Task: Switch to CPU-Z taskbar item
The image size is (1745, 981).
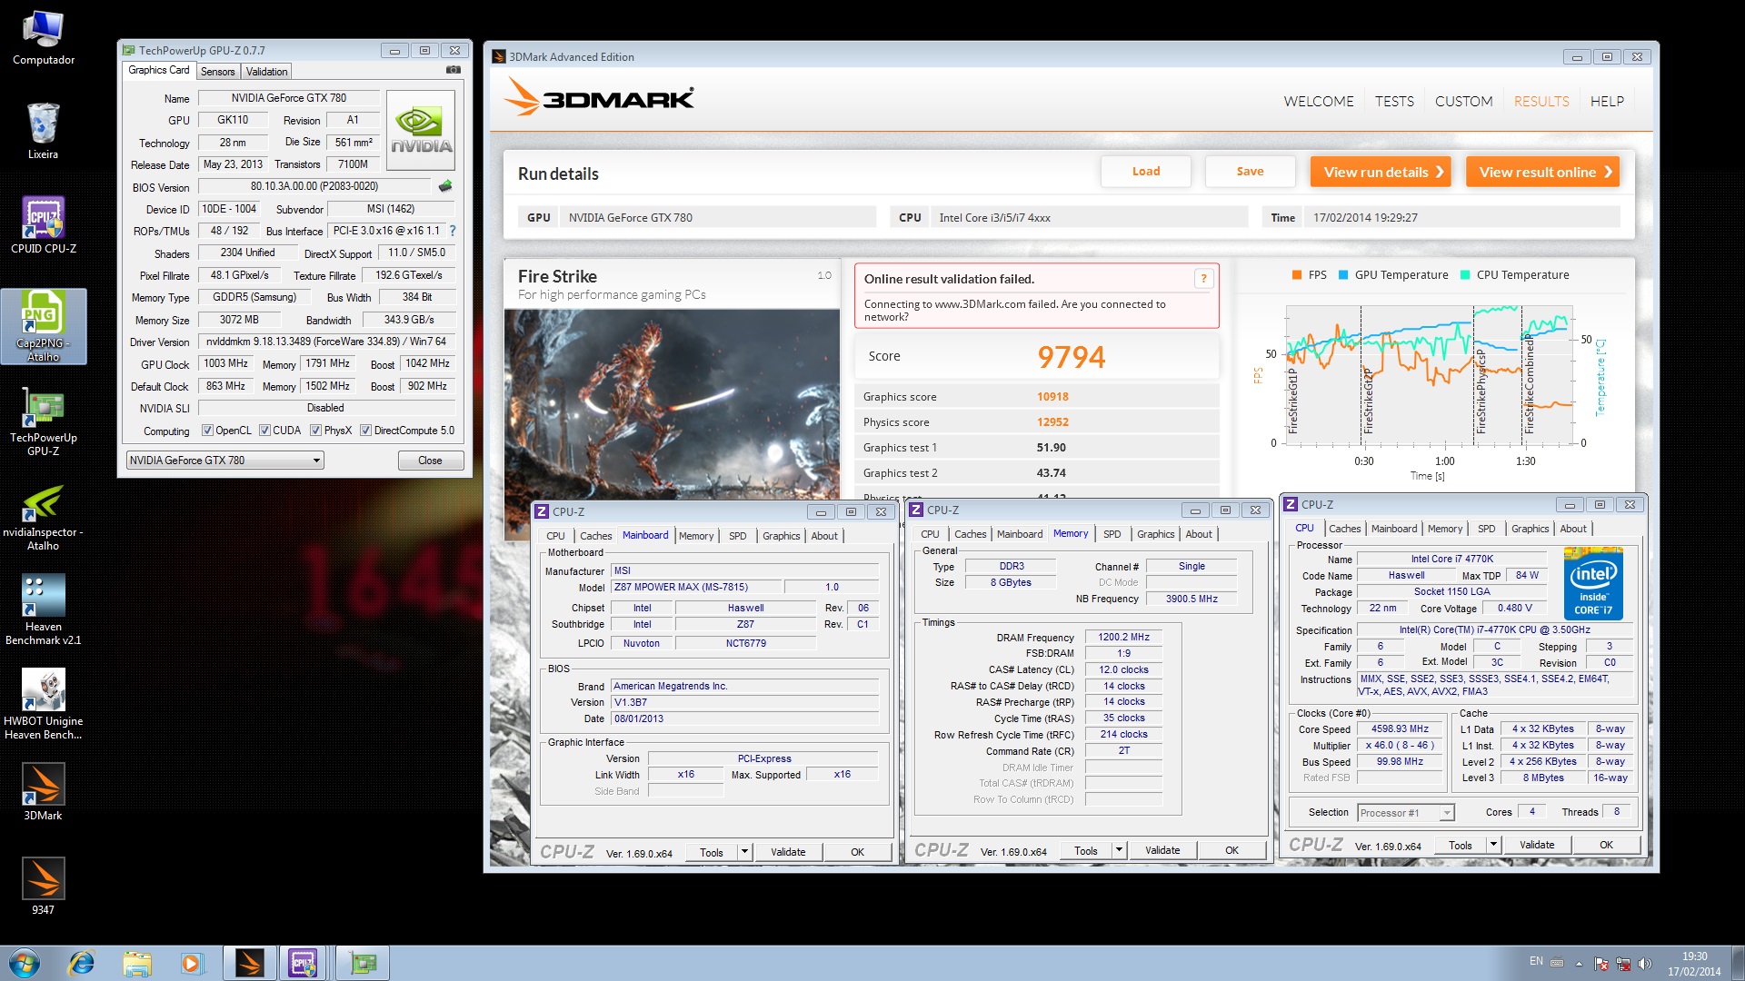Action: pyautogui.click(x=304, y=963)
